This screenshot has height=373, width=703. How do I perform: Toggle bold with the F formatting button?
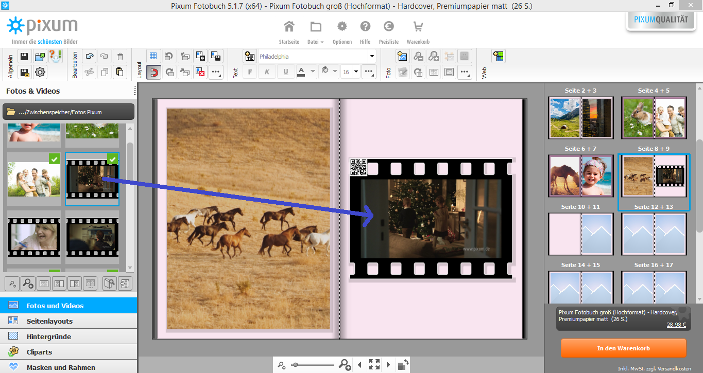coord(249,72)
